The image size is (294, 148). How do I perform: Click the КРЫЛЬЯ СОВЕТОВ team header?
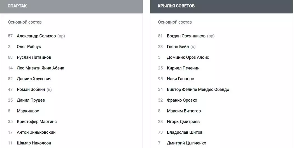click(176, 6)
